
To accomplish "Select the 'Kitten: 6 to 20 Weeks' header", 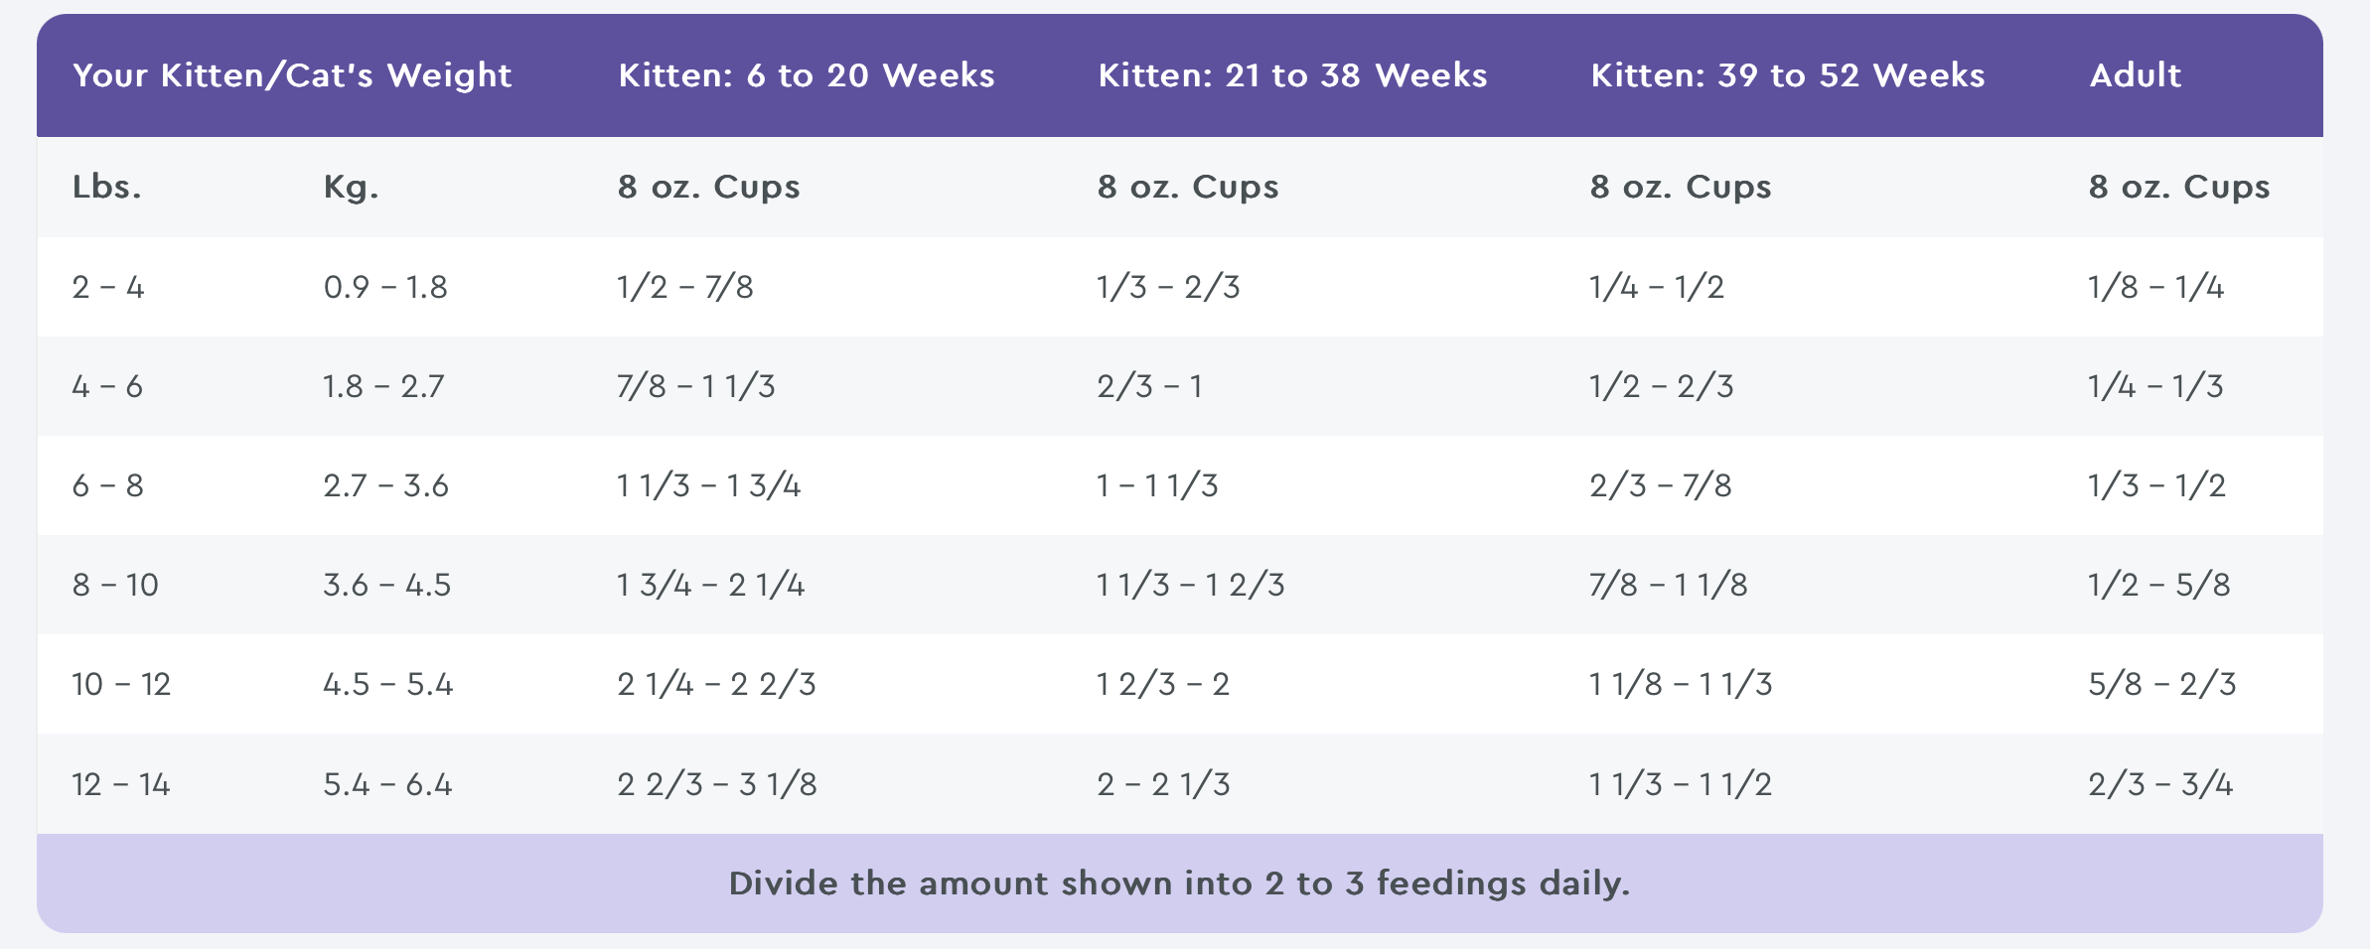I will coord(806,75).
